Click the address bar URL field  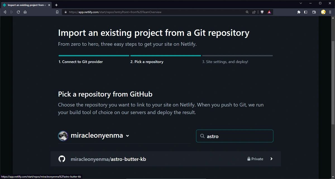(x=154, y=12)
